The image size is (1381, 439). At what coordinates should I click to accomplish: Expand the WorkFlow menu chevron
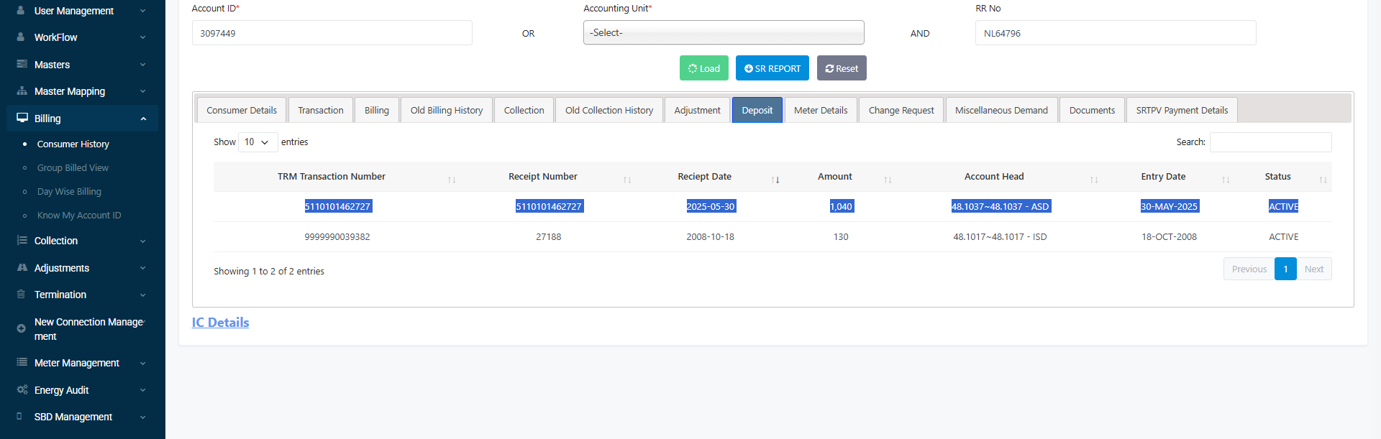[x=142, y=37]
